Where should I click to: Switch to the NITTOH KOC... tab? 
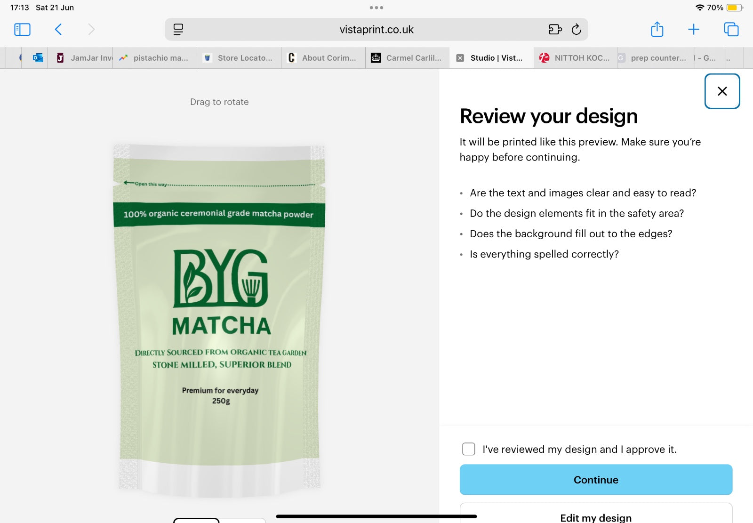pos(576,58)
